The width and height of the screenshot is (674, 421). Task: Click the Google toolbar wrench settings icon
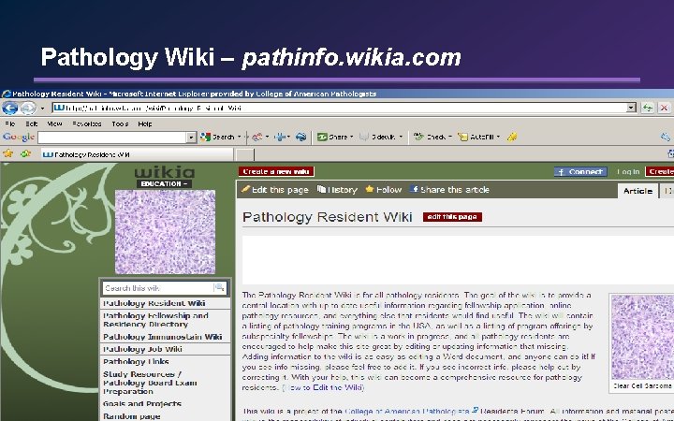point(666,137)
